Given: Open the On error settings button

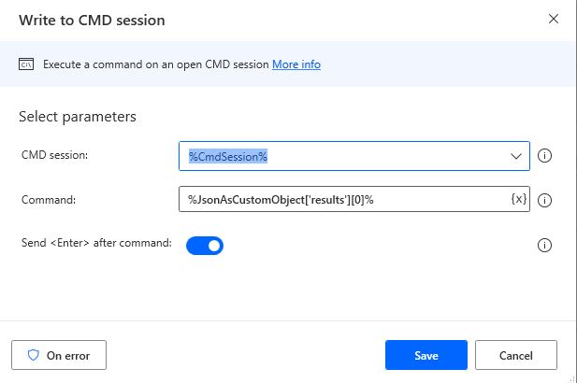Looking at the screenshot, I should point(59,355).
